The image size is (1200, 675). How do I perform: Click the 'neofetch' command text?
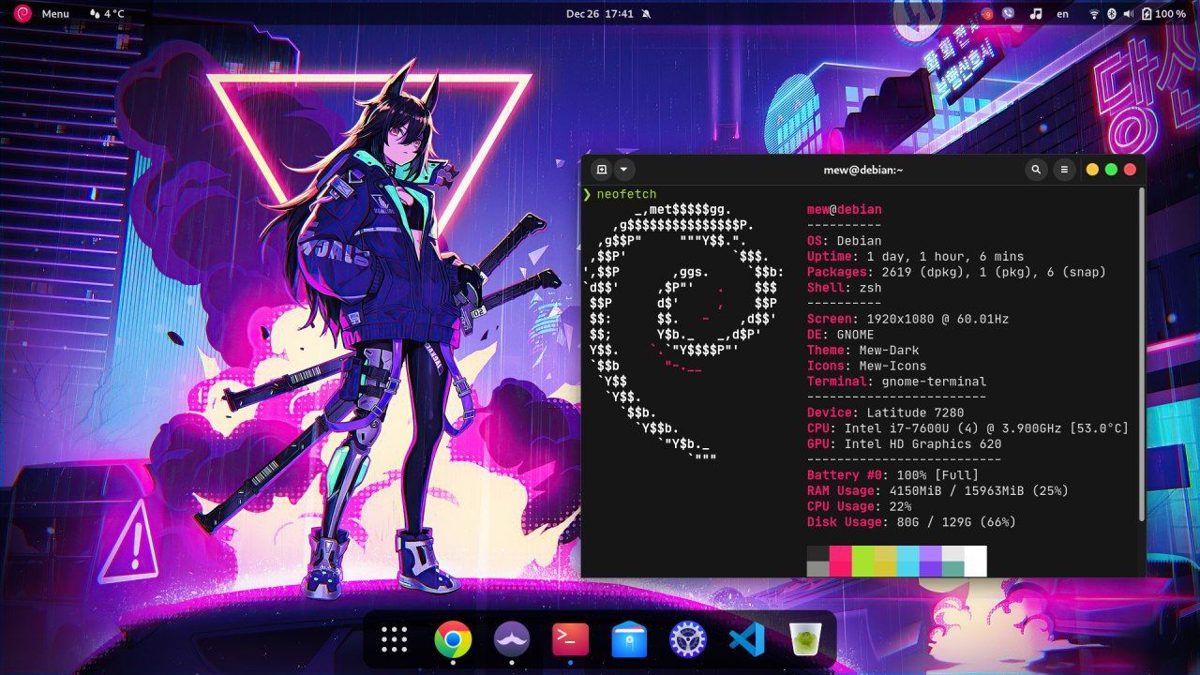(x=626, y=194)
